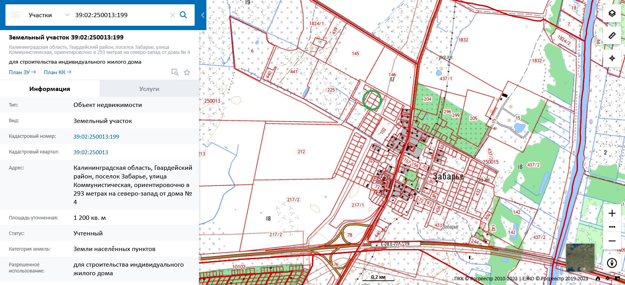Open cadastral quarter 39:02:250013 link
The width and height of the screenshot is (625, 285).
tap(91, 152)
